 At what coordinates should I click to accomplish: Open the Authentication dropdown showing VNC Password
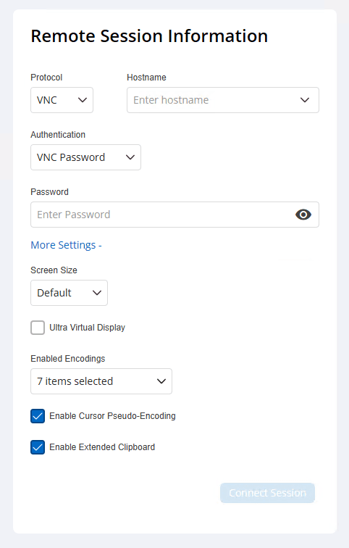point(86,157)
